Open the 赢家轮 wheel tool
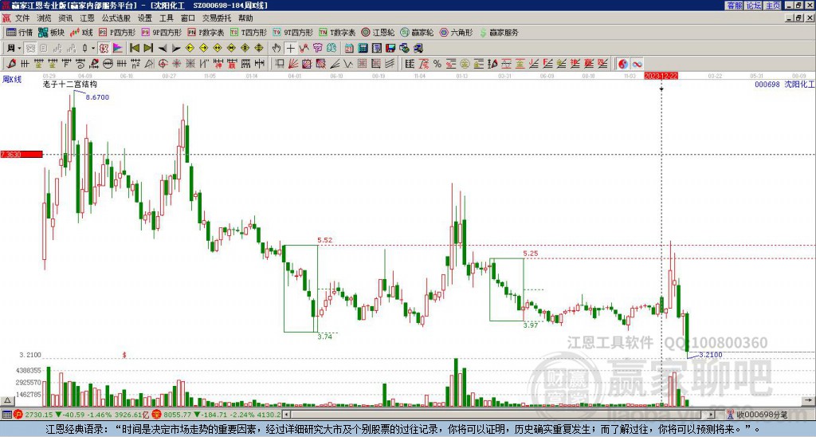This screenshot has height=437, width=816. [417, 33]
